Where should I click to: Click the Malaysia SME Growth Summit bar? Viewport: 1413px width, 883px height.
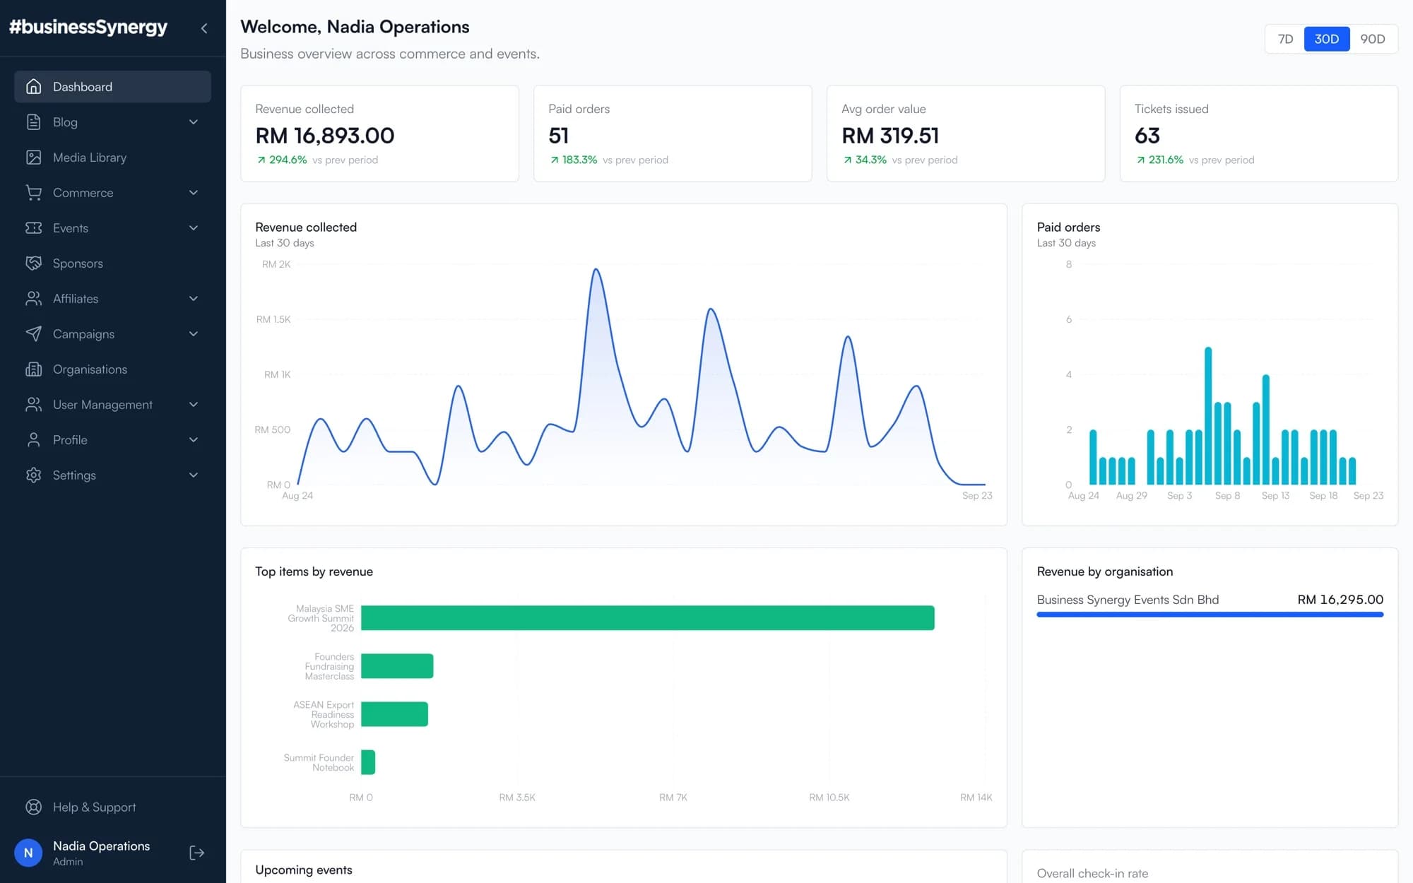tap(647, 618)
